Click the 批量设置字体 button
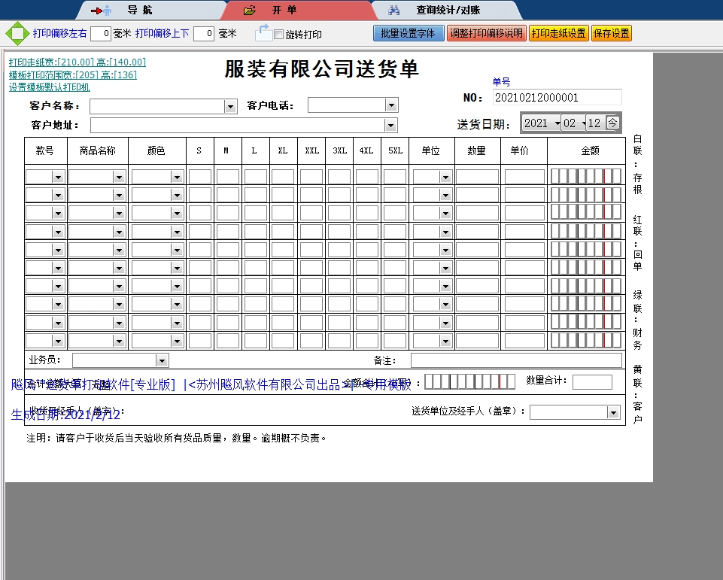Image resolution: width=723 pixels, height=580 pixels. coord(408,33)
